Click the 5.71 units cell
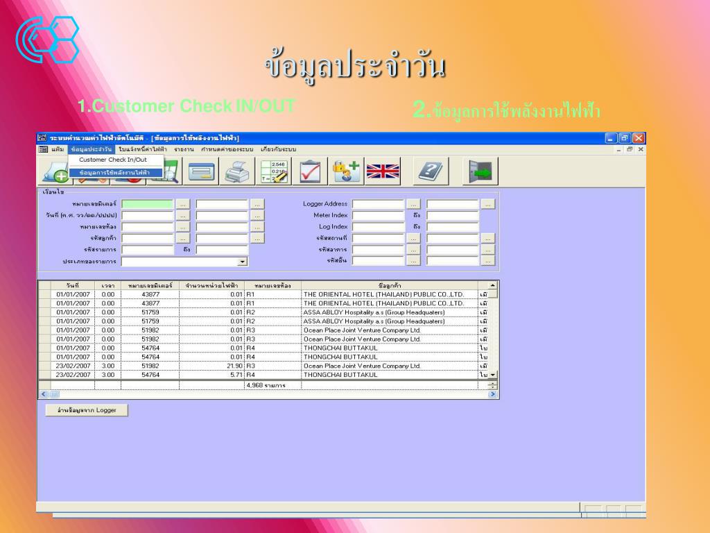This screenshot has height=533, width=710. [x=211, y=375]
